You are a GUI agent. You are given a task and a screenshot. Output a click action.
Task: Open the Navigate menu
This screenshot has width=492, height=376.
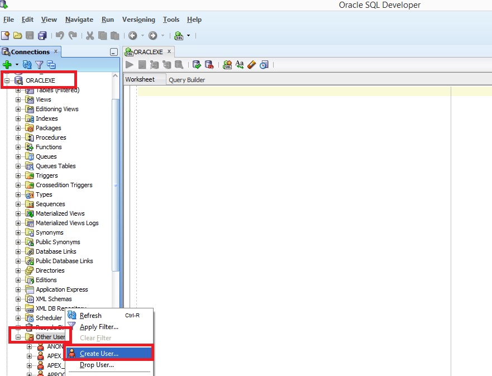tap(79, 20)
